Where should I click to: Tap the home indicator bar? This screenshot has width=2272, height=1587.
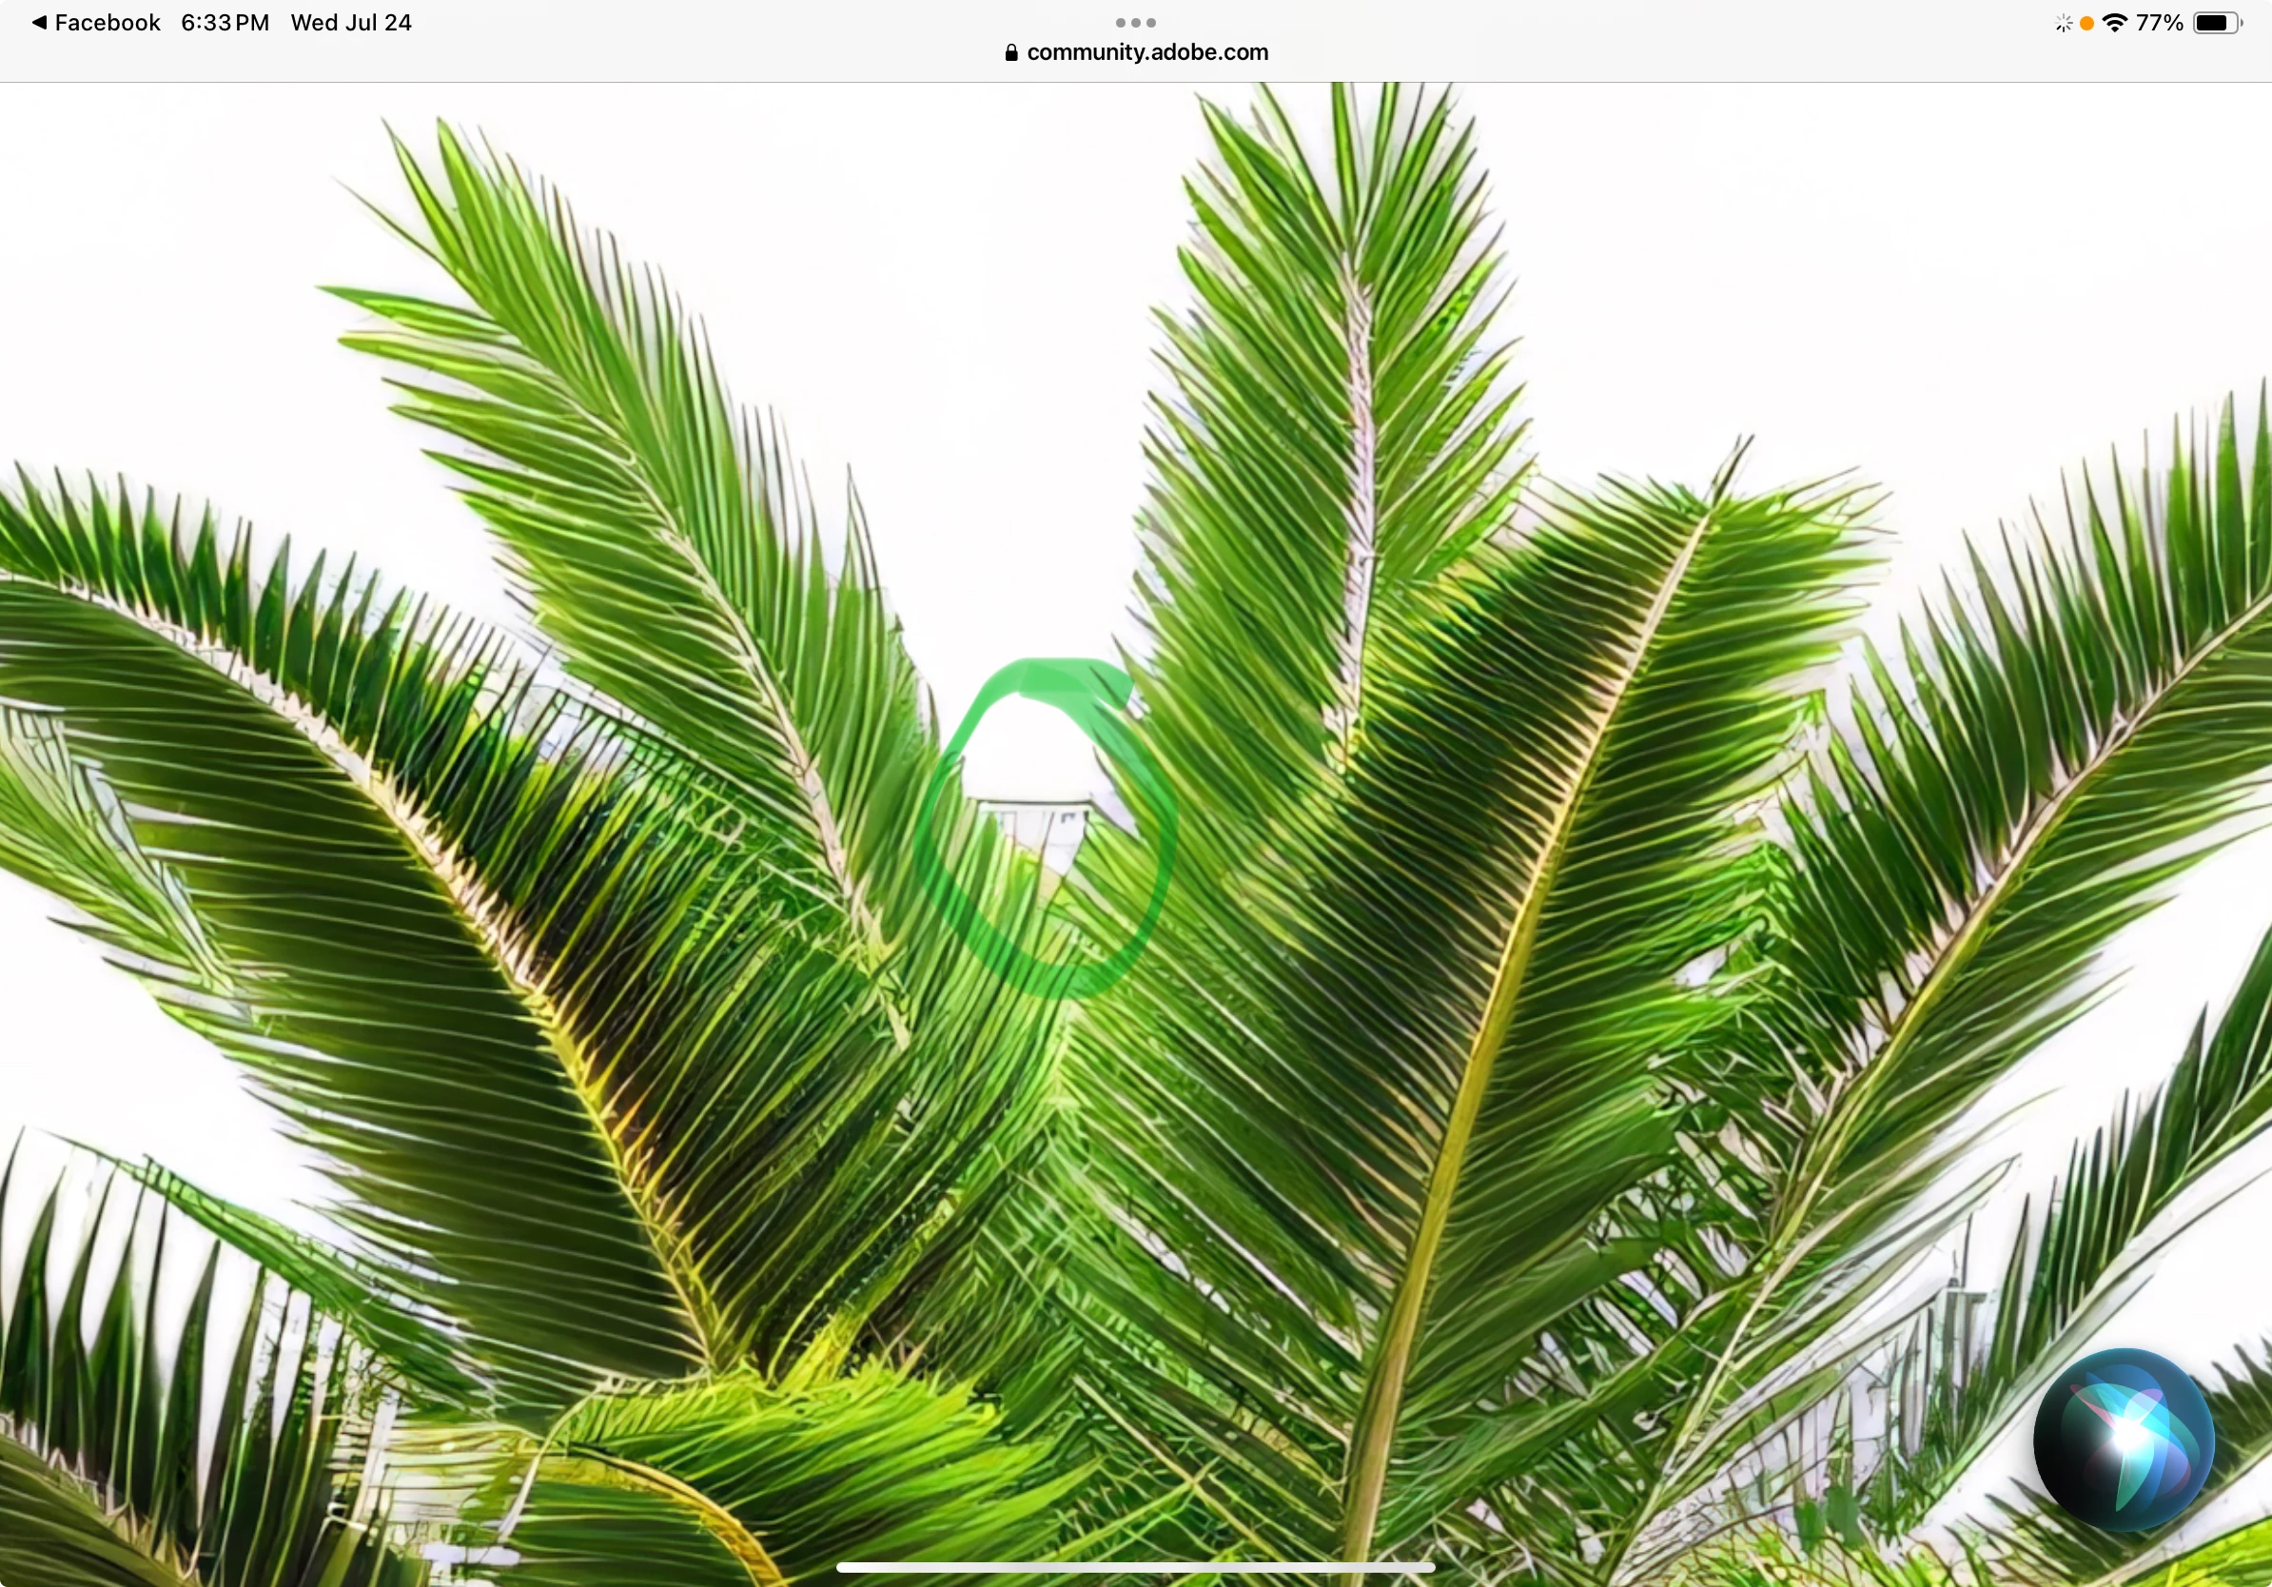coord(1135,1567)
